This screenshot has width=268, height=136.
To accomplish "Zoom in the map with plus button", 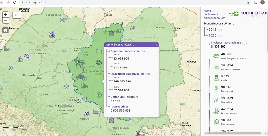I will click(x=5, y=15).
